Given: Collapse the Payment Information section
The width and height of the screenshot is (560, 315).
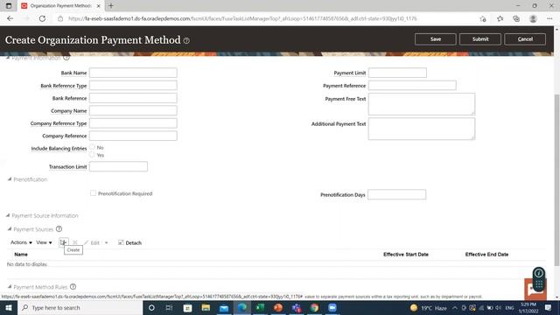Looking at the screenshot, I should pos(8,58).
